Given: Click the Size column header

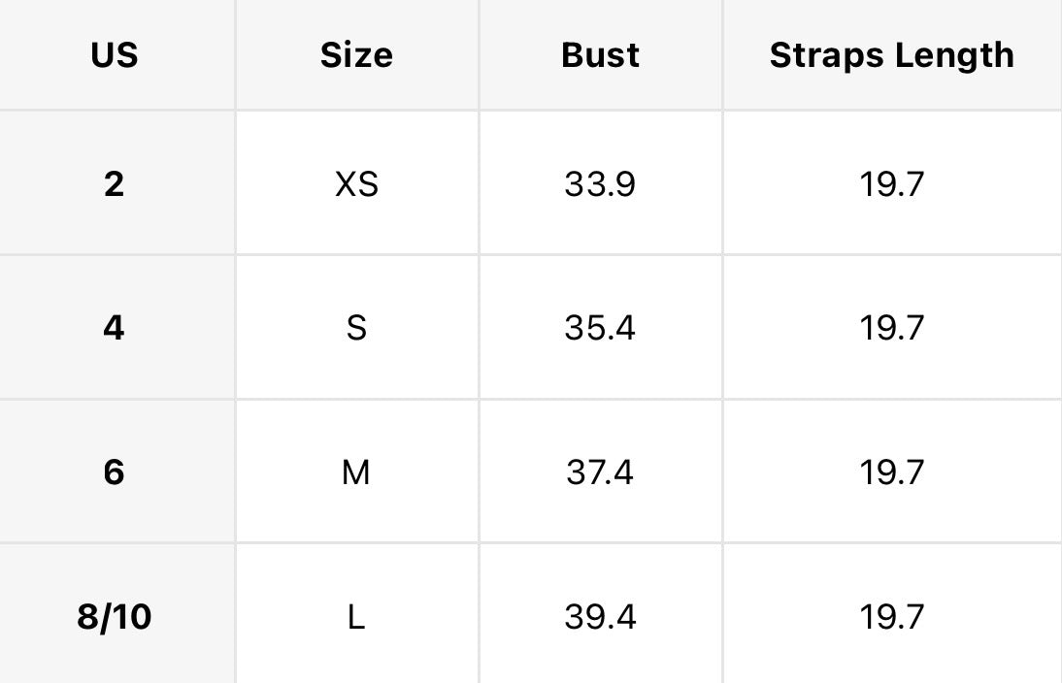Looking at the screenshot, I should [x=356, y=55].
